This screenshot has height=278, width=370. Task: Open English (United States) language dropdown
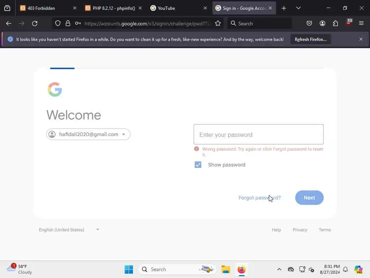point(69,230)
